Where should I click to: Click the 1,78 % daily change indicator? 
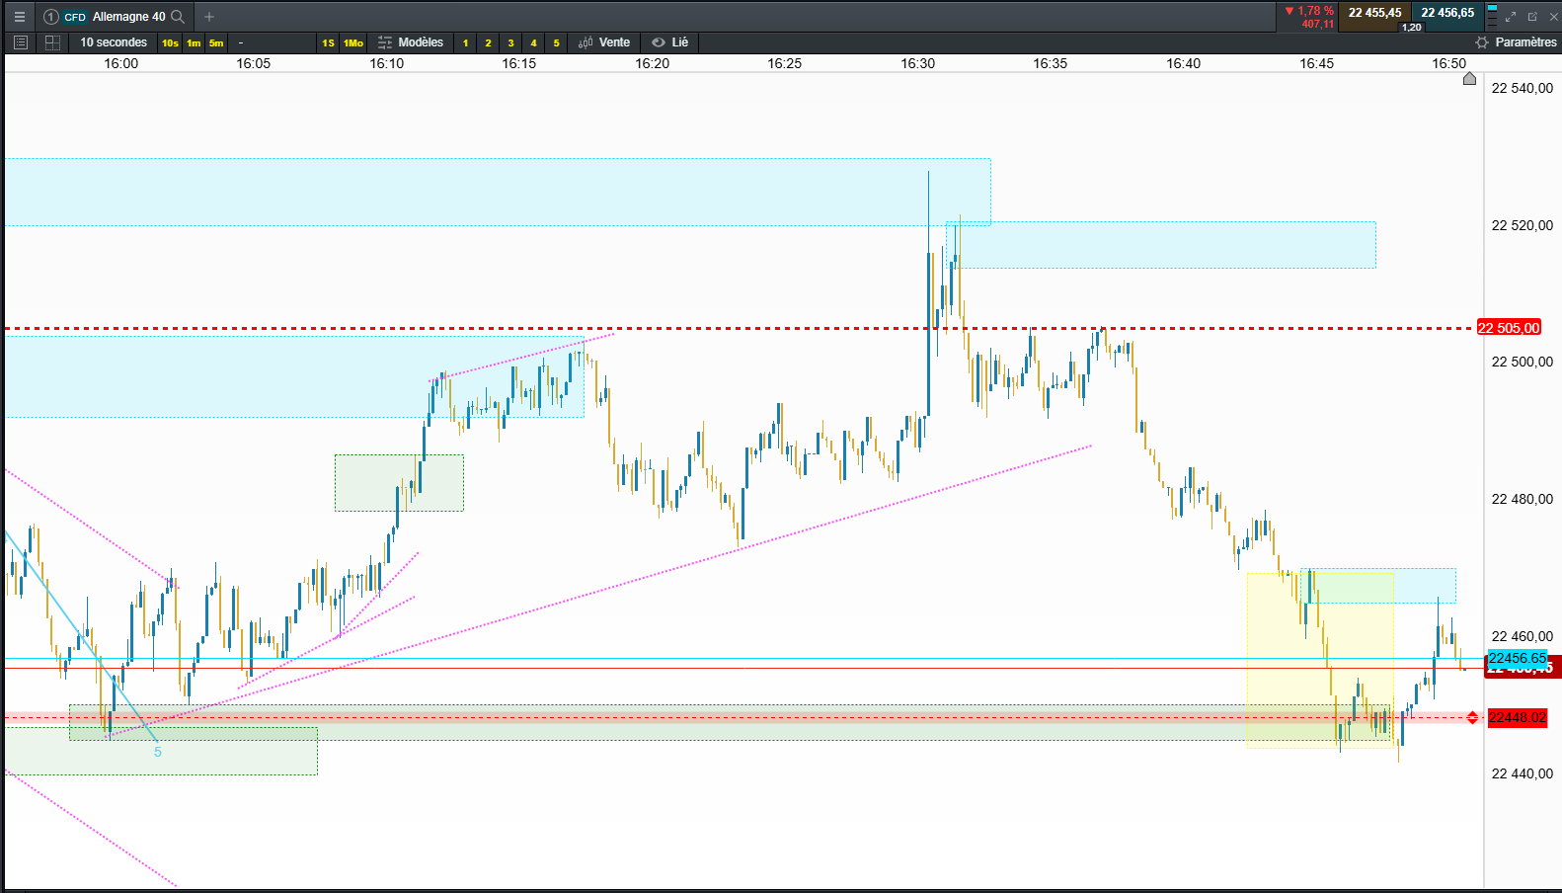coord(1309,11)
